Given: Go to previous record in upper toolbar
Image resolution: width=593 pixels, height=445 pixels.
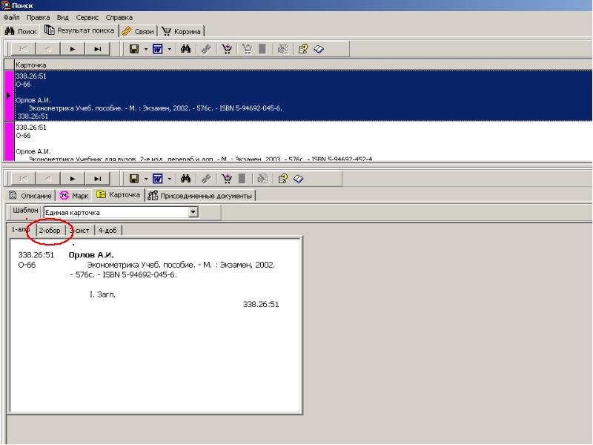Looking at the screenshot, I should tap(48, 49).
